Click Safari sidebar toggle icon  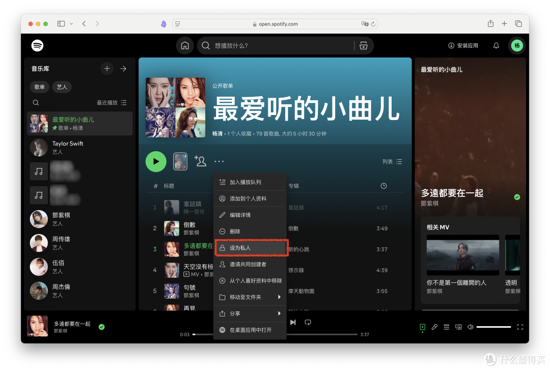(x=61, y=23)
